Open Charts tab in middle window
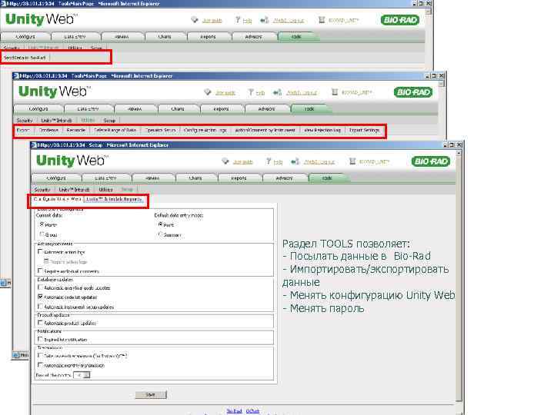554x415 pixels. click(178, 109)
